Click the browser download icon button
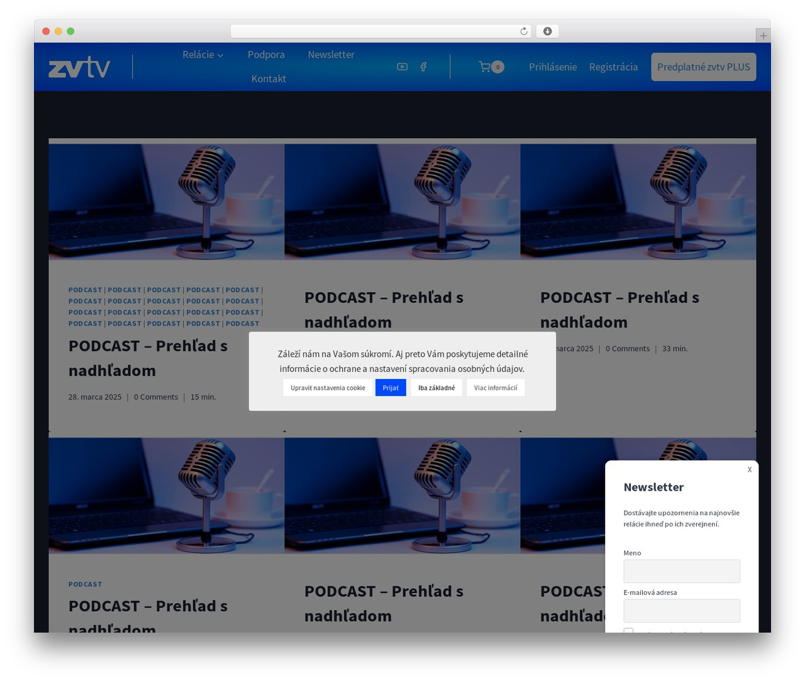Screen dimensions: 805x681 (548, 31)
